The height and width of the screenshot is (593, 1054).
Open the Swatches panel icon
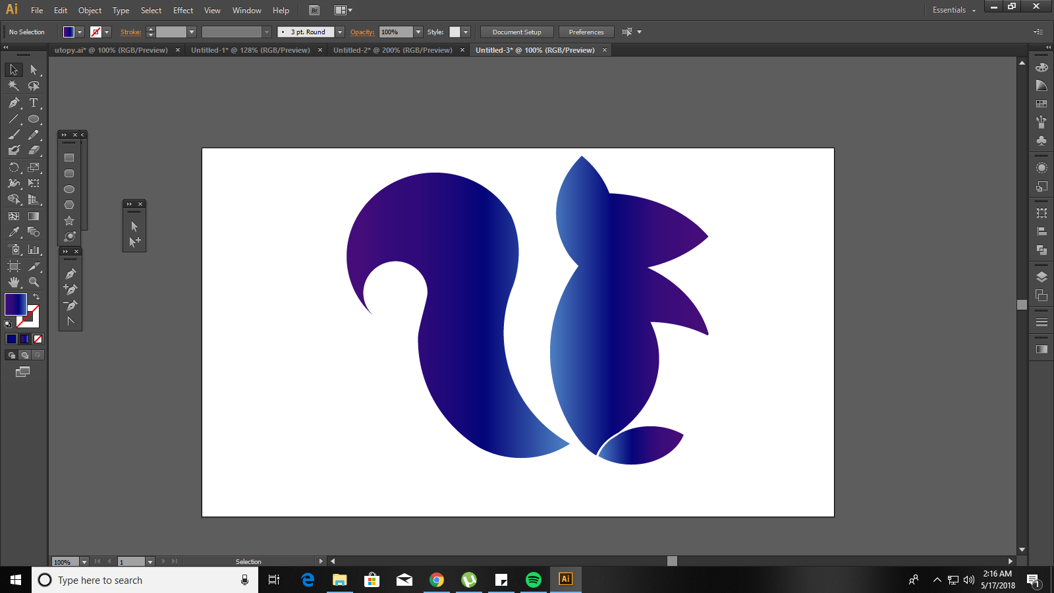coord(1041,104)
